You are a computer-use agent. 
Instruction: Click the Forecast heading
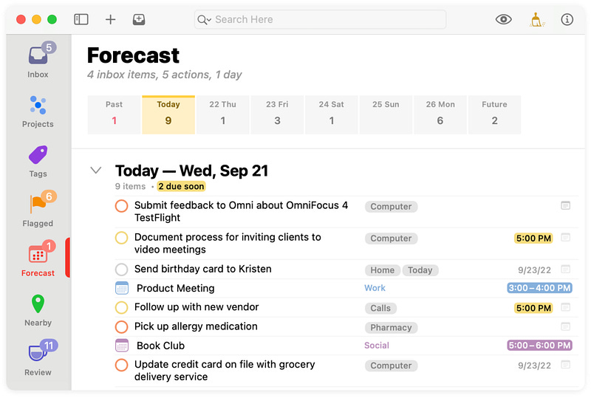(133, 55)
